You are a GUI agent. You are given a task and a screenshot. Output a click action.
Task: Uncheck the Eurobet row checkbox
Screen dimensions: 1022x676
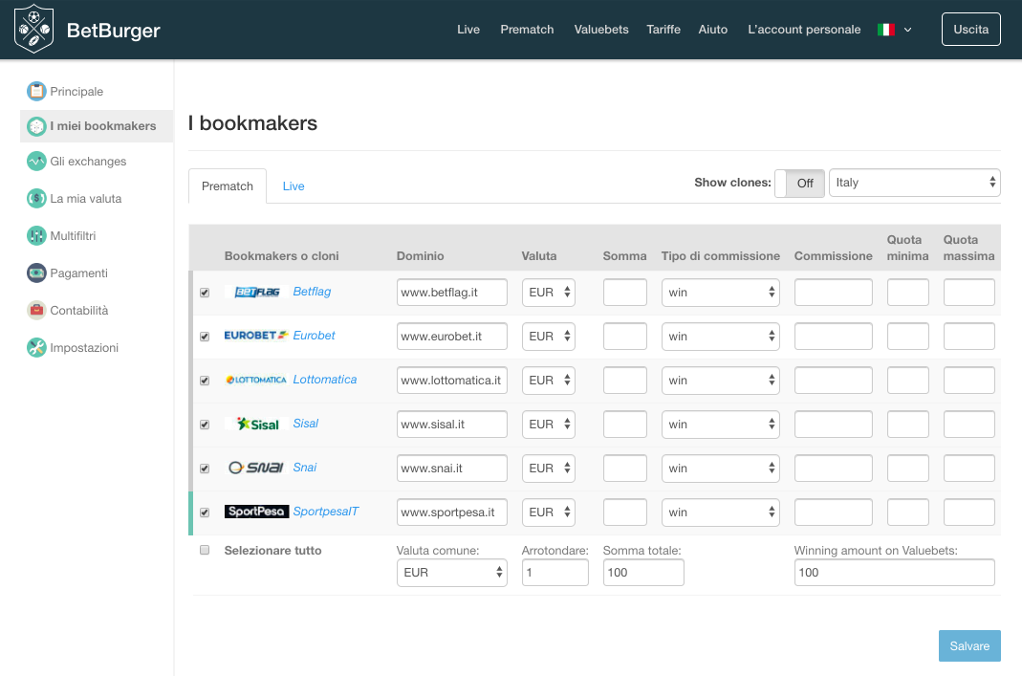[x=205, y=337]
